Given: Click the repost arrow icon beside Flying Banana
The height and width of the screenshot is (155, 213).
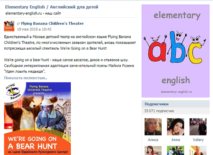Looking at the screenshot, I should 18,24.
